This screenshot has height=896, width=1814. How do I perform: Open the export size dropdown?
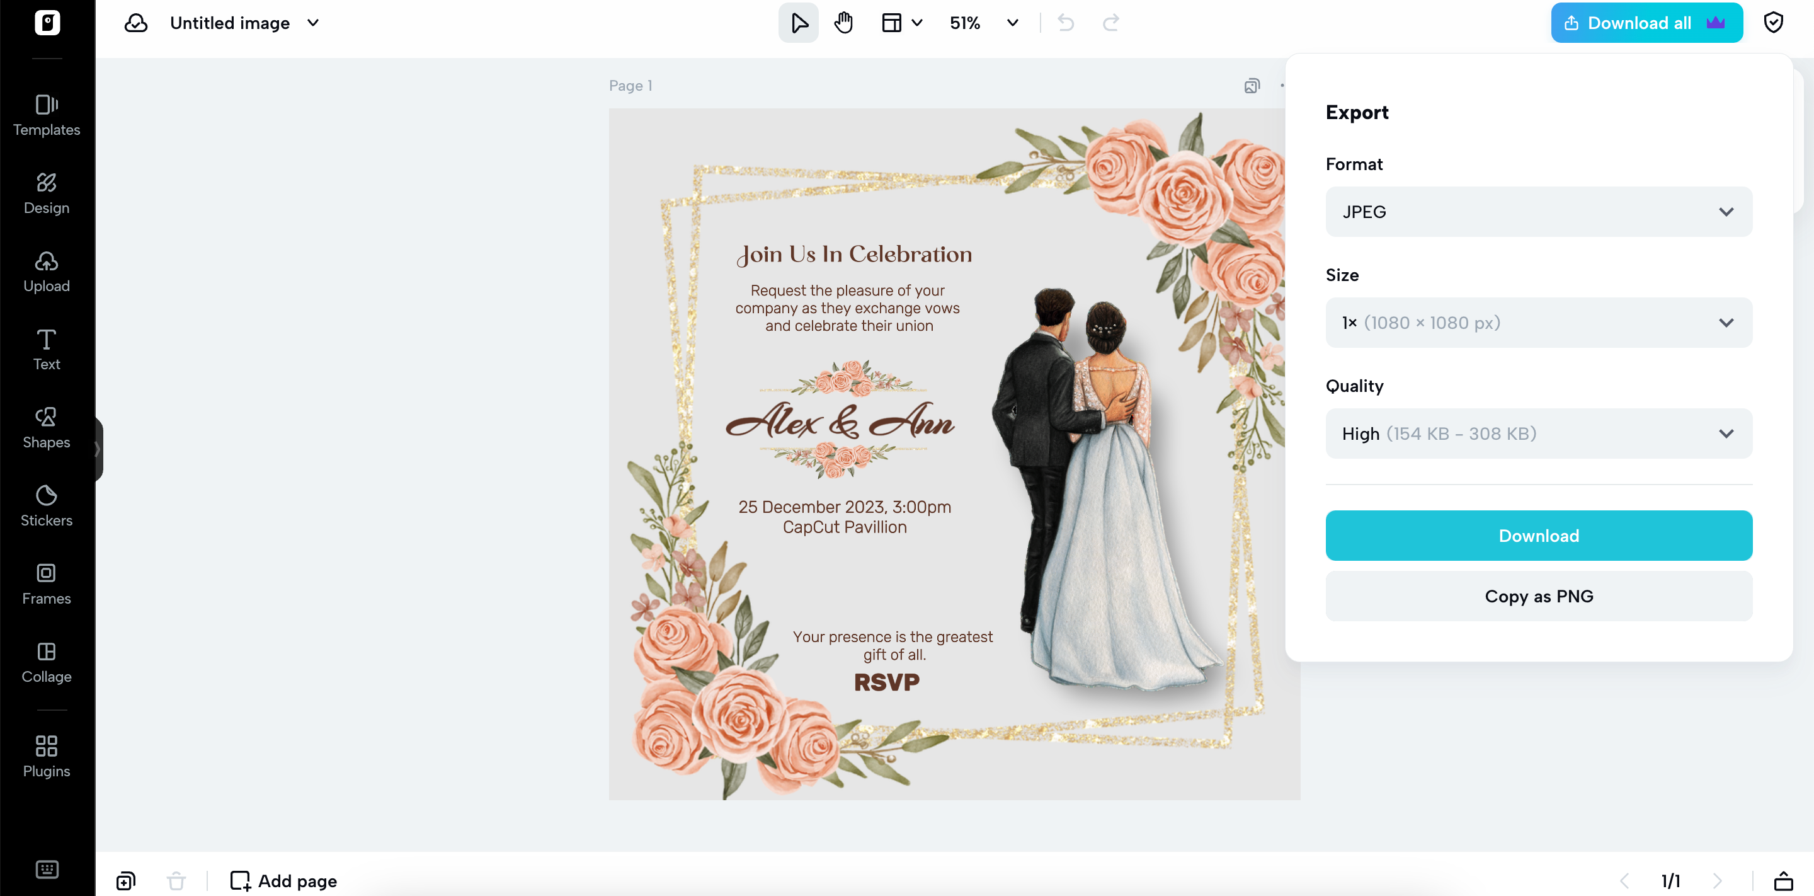click(x=1538, y=322)
